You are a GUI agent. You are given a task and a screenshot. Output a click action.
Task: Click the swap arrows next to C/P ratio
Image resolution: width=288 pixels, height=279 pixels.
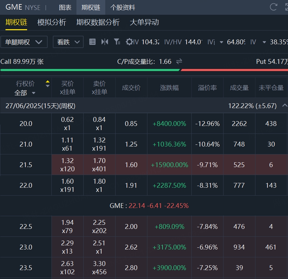[x=179, y=61]
